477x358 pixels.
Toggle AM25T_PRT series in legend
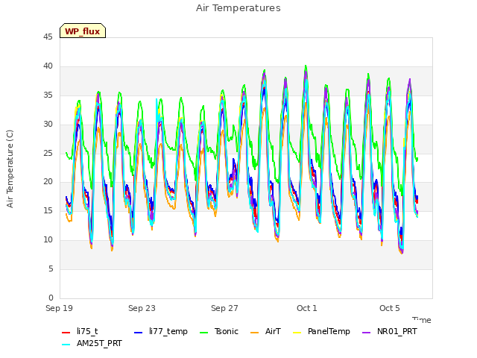92,344
